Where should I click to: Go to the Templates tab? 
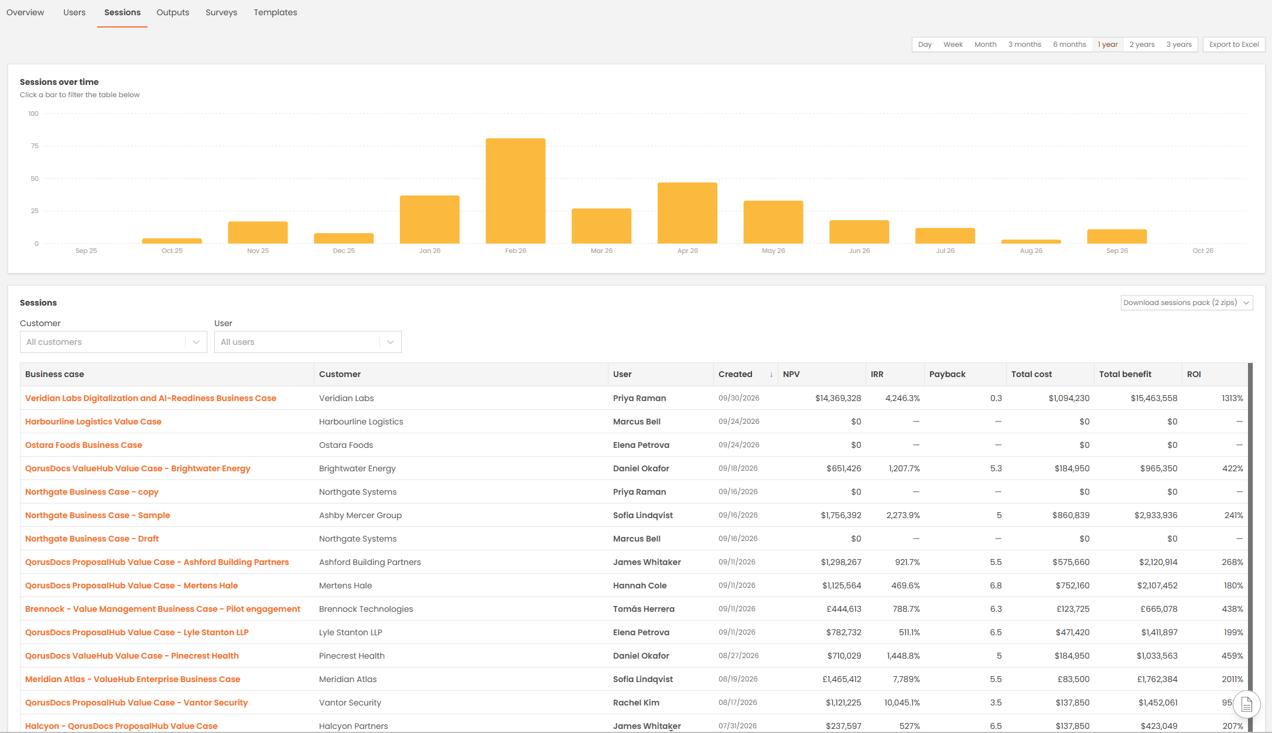pos(275,12)
